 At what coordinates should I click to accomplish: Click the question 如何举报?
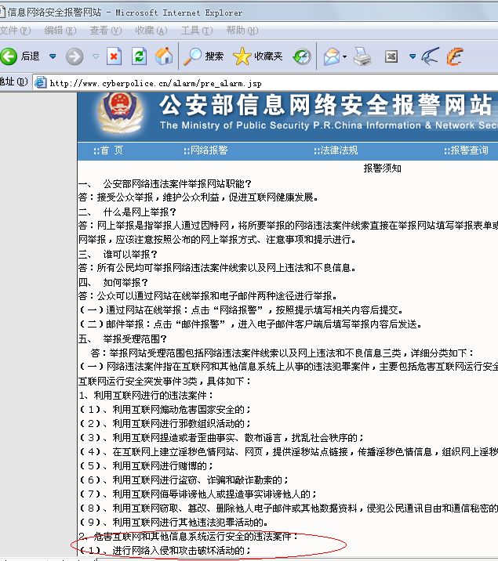click(x=125, y=283)
